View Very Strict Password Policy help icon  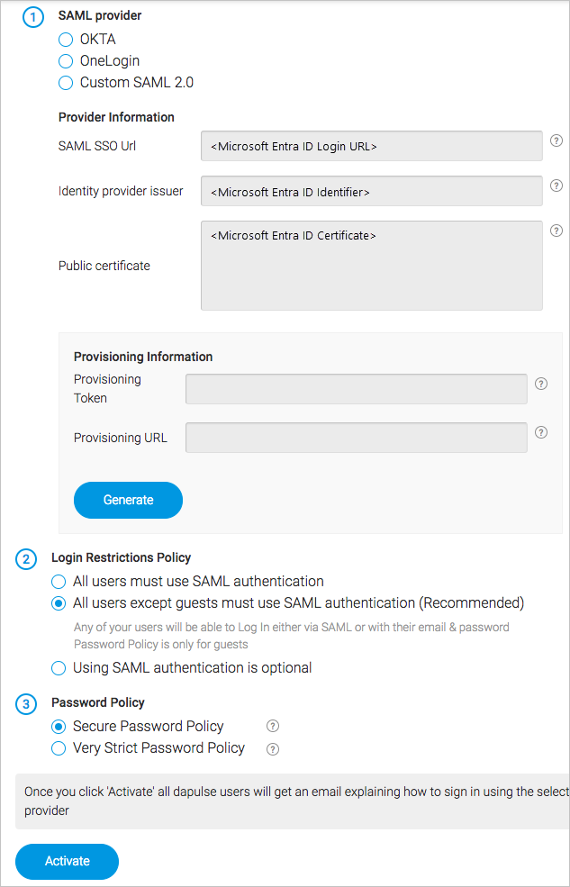pyautogui.click(x=272, y=748)
